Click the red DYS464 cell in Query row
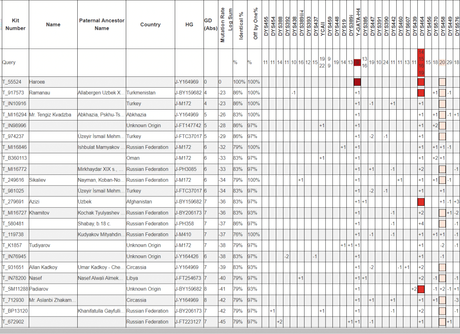The width and height of the screenshot is (460, 334). point(421,62)
